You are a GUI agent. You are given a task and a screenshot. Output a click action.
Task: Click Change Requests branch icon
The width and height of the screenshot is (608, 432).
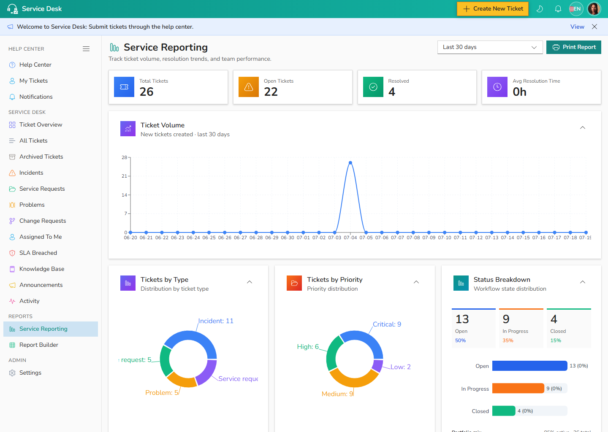pos(12,221)
